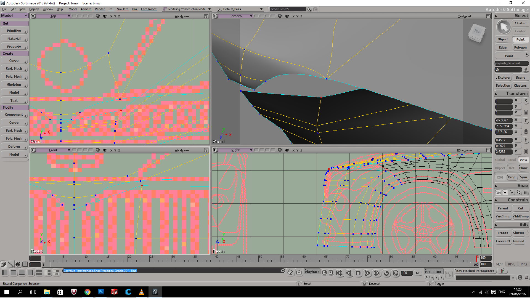
Task: Go to the first frame
Action: pyautogui.click(x=340, y=273)
